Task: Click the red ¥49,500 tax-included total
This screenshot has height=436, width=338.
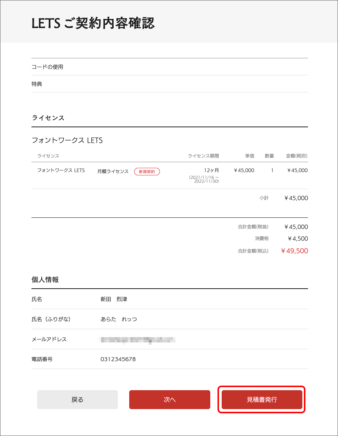Action: coord(294,251)
